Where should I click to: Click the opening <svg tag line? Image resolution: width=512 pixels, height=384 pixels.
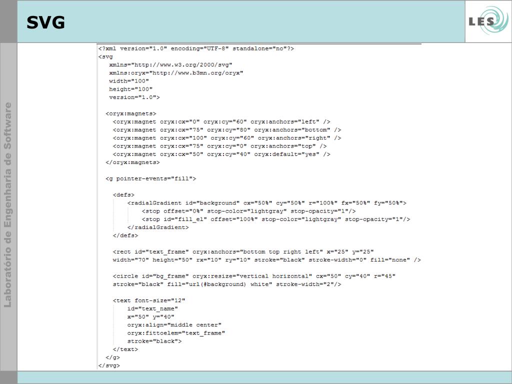tap(105, 56)
